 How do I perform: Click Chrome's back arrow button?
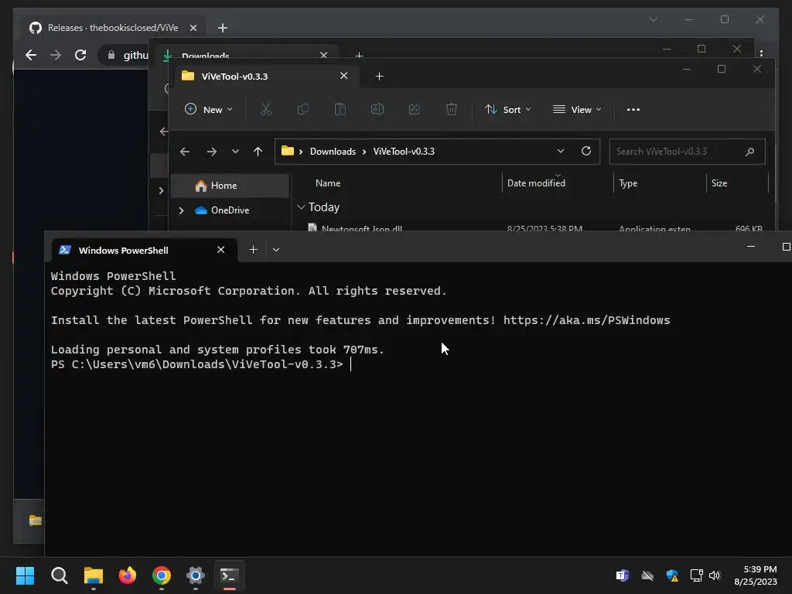31,55
